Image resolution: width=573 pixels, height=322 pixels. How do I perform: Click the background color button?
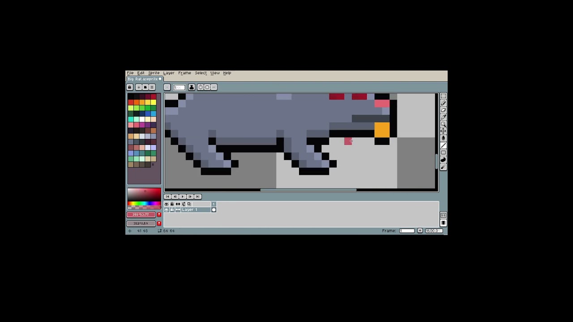141,223
